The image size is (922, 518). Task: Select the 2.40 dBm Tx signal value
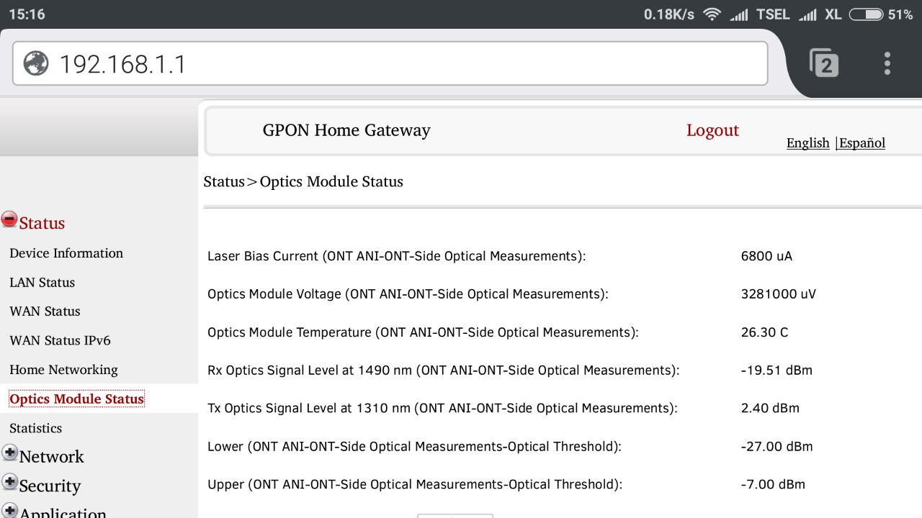770,408
